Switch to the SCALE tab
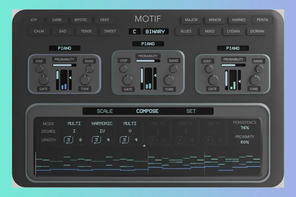The height and width of the screenshot is (197, 296). tap(105, 111)
